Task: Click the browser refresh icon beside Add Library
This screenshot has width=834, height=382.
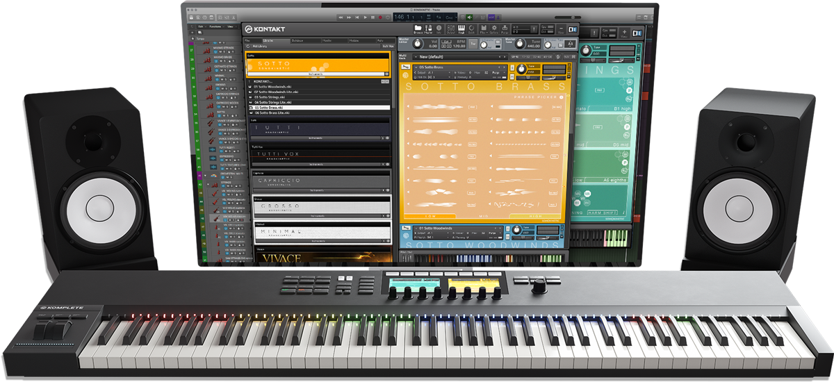Action: click(x=248, y=47)
